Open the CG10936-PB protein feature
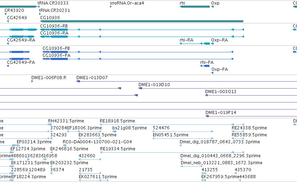Viewport: 297px width, 182px height. point(138,52)
